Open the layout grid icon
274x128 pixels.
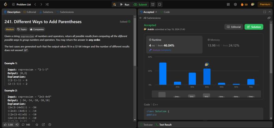228,4
